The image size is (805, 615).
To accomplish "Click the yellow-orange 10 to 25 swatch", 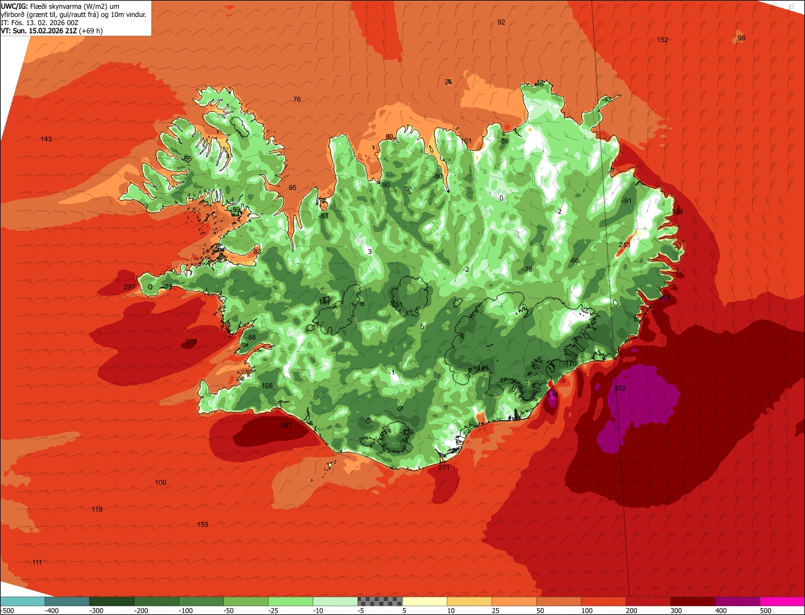I will tap(469, 602).
